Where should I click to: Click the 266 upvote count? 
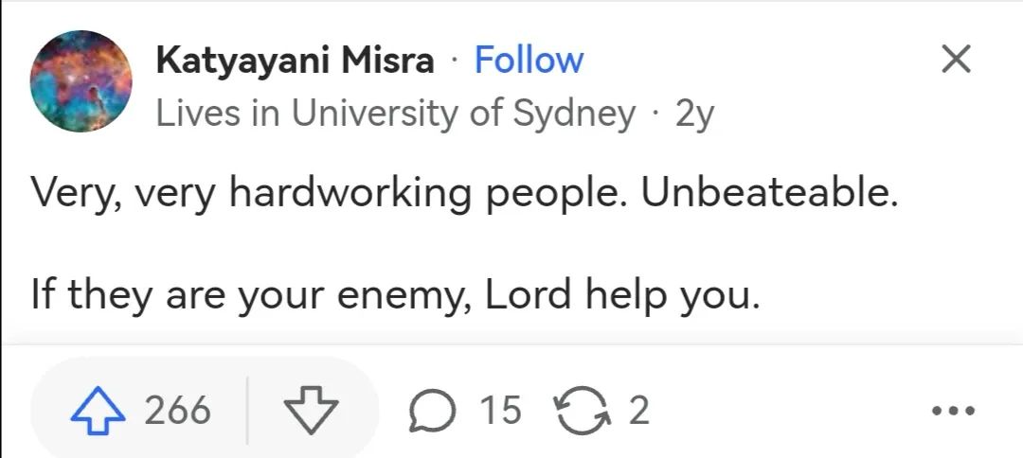[177, 412]
